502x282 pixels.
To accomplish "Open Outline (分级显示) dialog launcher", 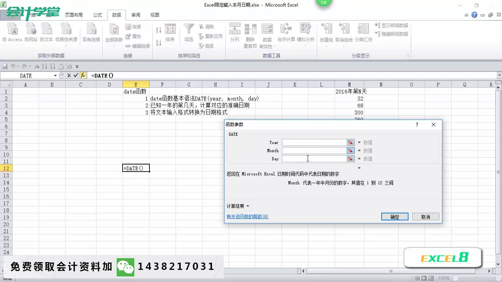I will coord(407,55).
